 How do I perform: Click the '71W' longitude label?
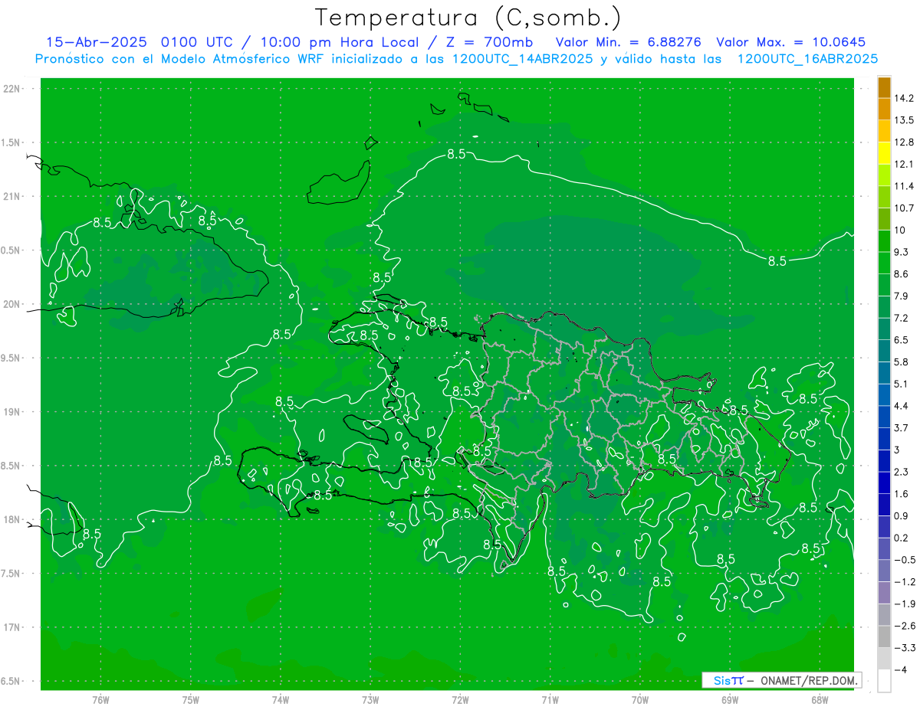(x=550, y=700)
